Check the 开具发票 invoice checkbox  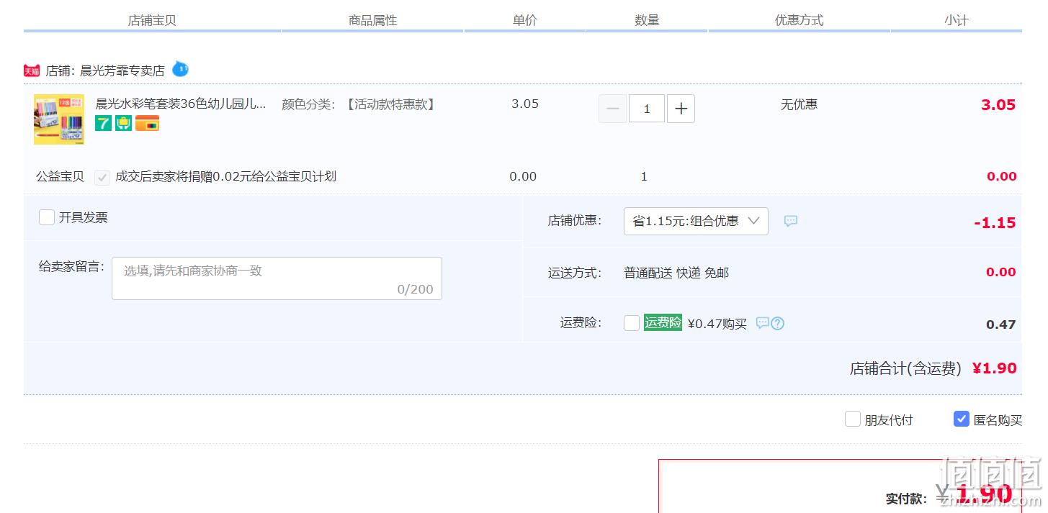point(47,217)
